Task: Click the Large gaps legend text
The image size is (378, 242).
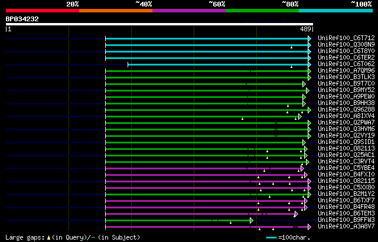Action: 25,238
